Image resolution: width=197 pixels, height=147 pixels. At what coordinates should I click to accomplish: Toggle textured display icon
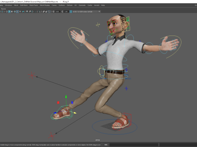click(17, 11)
